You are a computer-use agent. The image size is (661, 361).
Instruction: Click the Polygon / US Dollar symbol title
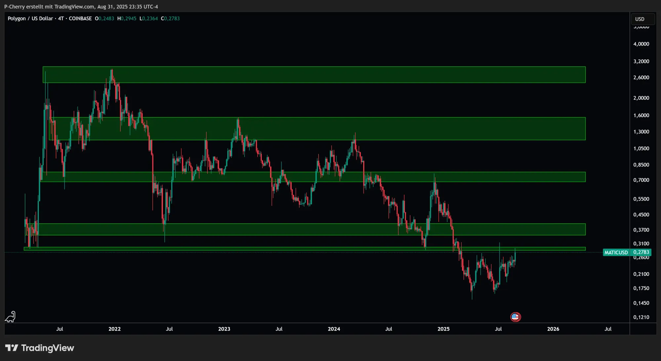coord(30,18)
